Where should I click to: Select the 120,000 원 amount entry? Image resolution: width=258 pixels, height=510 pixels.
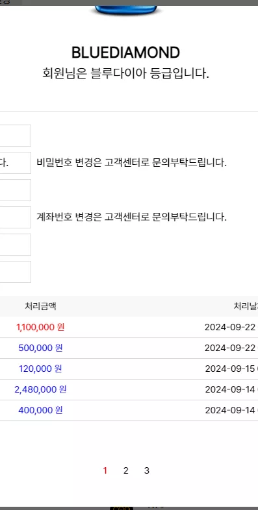[x=40, y=369]
